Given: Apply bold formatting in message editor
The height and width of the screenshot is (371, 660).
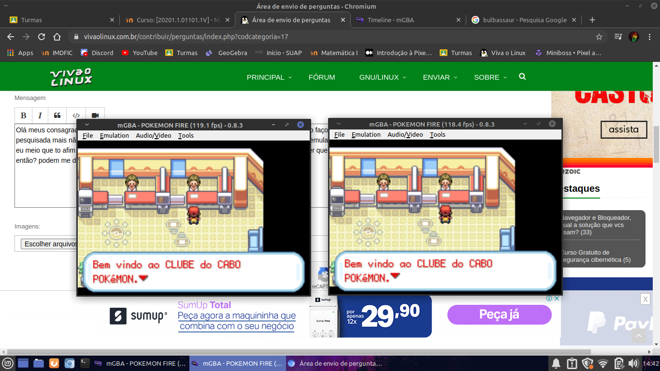Looking at the screenshot, I should pos(23,115).
